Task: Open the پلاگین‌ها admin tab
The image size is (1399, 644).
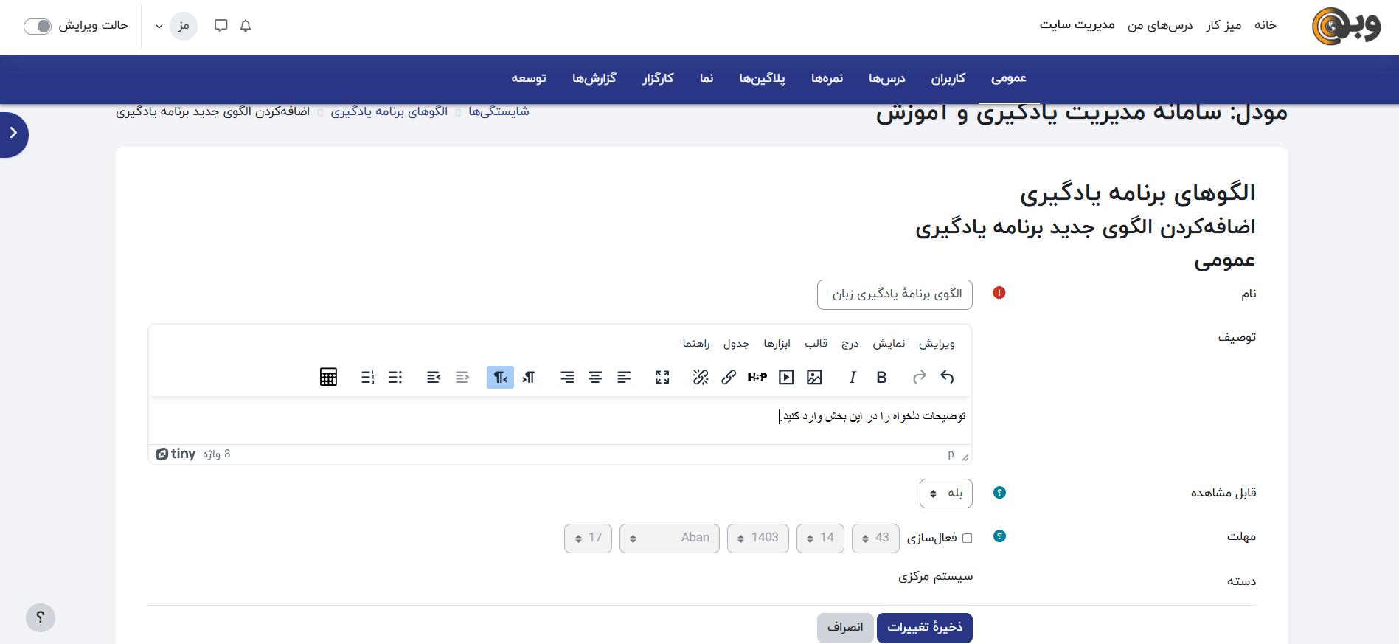Action: 762,78
